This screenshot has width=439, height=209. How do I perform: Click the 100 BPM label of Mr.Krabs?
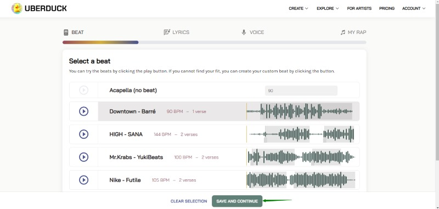point(183,157)
